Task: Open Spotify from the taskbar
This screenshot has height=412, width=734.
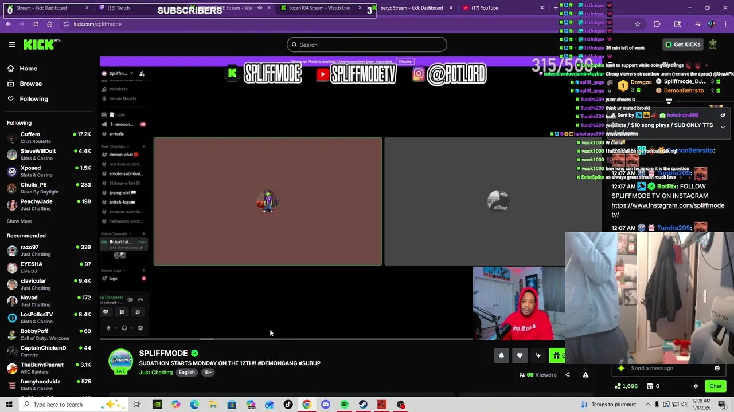Action: point(344,405)
